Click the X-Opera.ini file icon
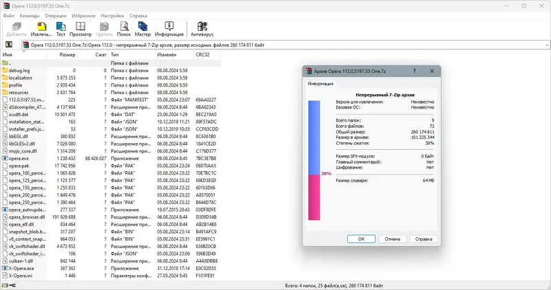The height and width of the screenshot is (290, 551). [5, 276]
